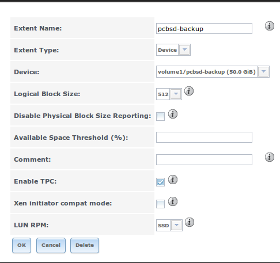The image size is (280, 263).
Task: Click the LUN RPM info icon
Action: pyautogui.click(x=190, y=222)
